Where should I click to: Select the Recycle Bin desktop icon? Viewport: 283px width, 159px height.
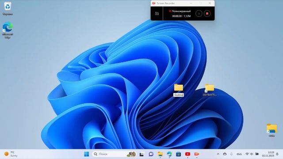pos(8,8)
